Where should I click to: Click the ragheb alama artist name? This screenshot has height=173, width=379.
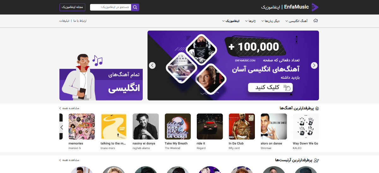point(141,148)
